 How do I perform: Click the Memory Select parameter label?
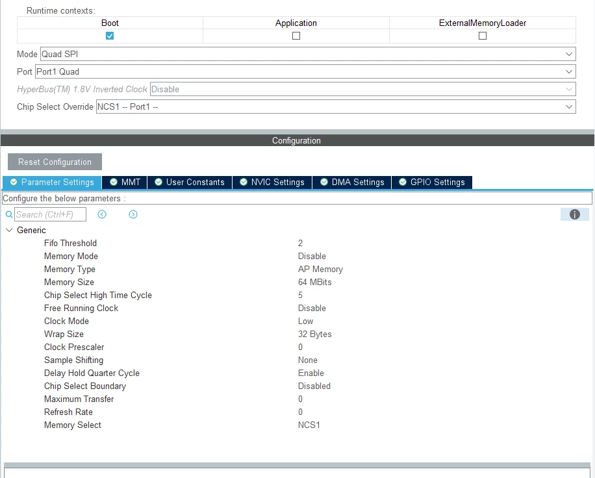pyautogui.click(x=72, y=425)
